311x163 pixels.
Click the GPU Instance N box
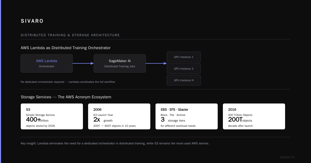(x=184, y=80)
